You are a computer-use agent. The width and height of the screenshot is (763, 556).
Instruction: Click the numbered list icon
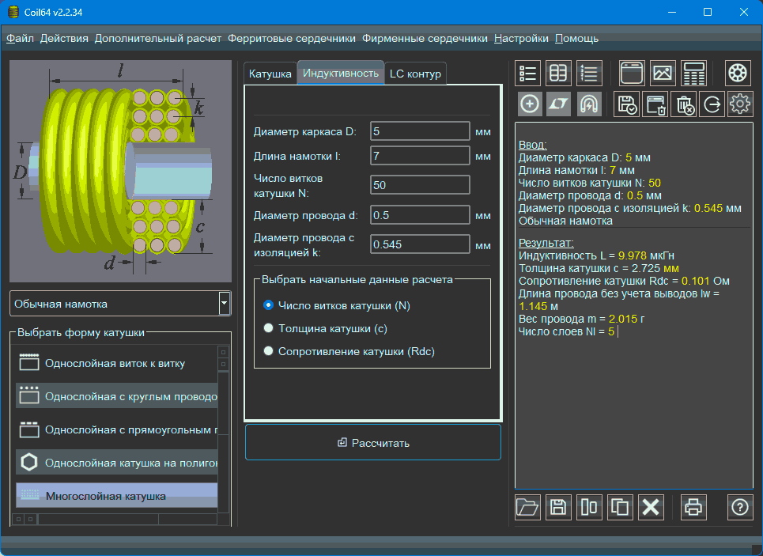pos(589,74)
